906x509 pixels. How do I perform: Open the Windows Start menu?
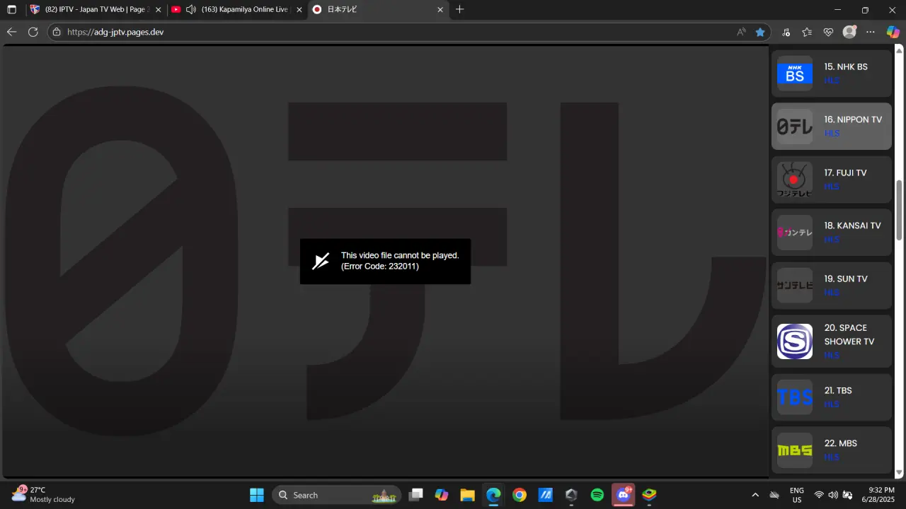(x=257, y=495)
